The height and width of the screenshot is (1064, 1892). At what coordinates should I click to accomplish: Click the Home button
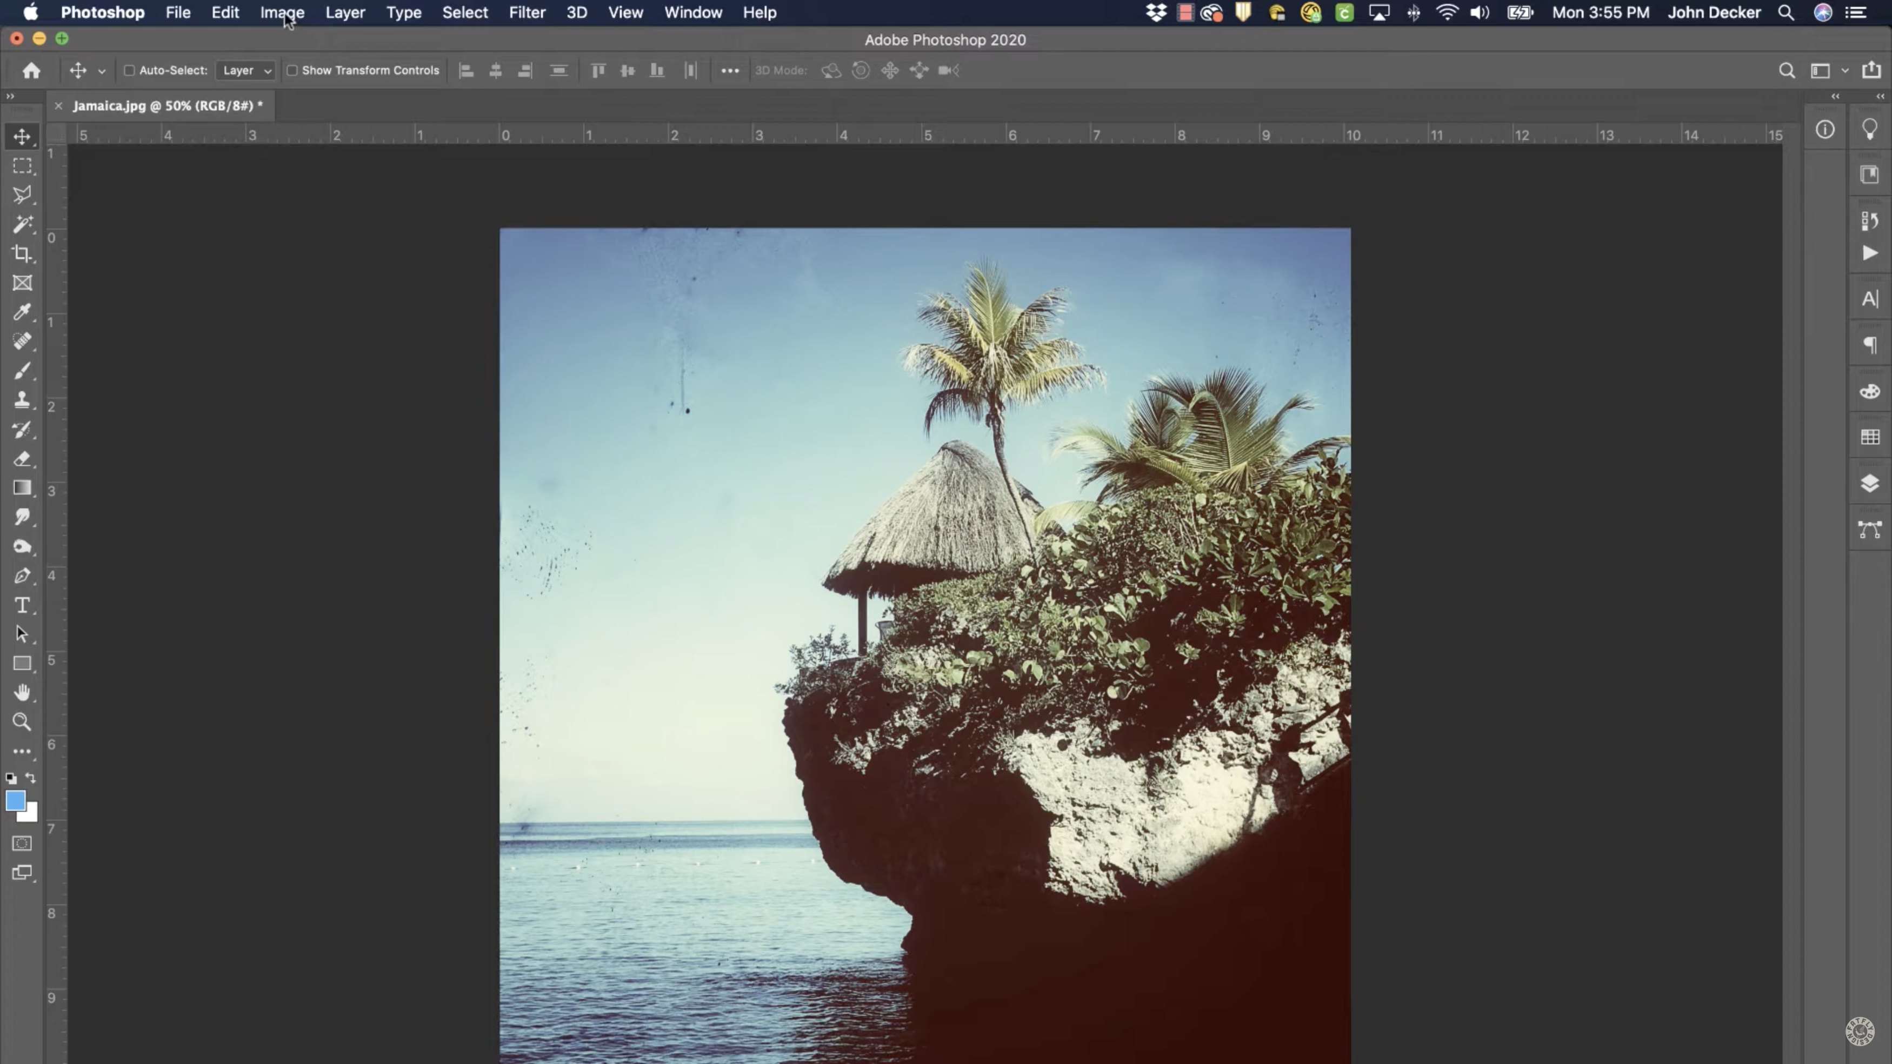(31, 70)
